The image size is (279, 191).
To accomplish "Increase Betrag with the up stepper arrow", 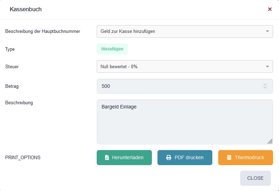I will [x=265, y=85].
